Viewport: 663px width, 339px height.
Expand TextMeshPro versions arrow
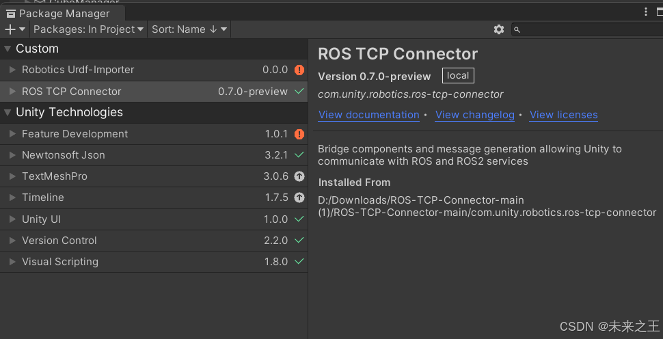tap(13, 176)
